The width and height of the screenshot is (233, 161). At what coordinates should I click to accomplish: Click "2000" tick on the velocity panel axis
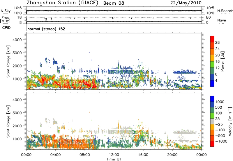pyautogui.click(x=17, y=126)
